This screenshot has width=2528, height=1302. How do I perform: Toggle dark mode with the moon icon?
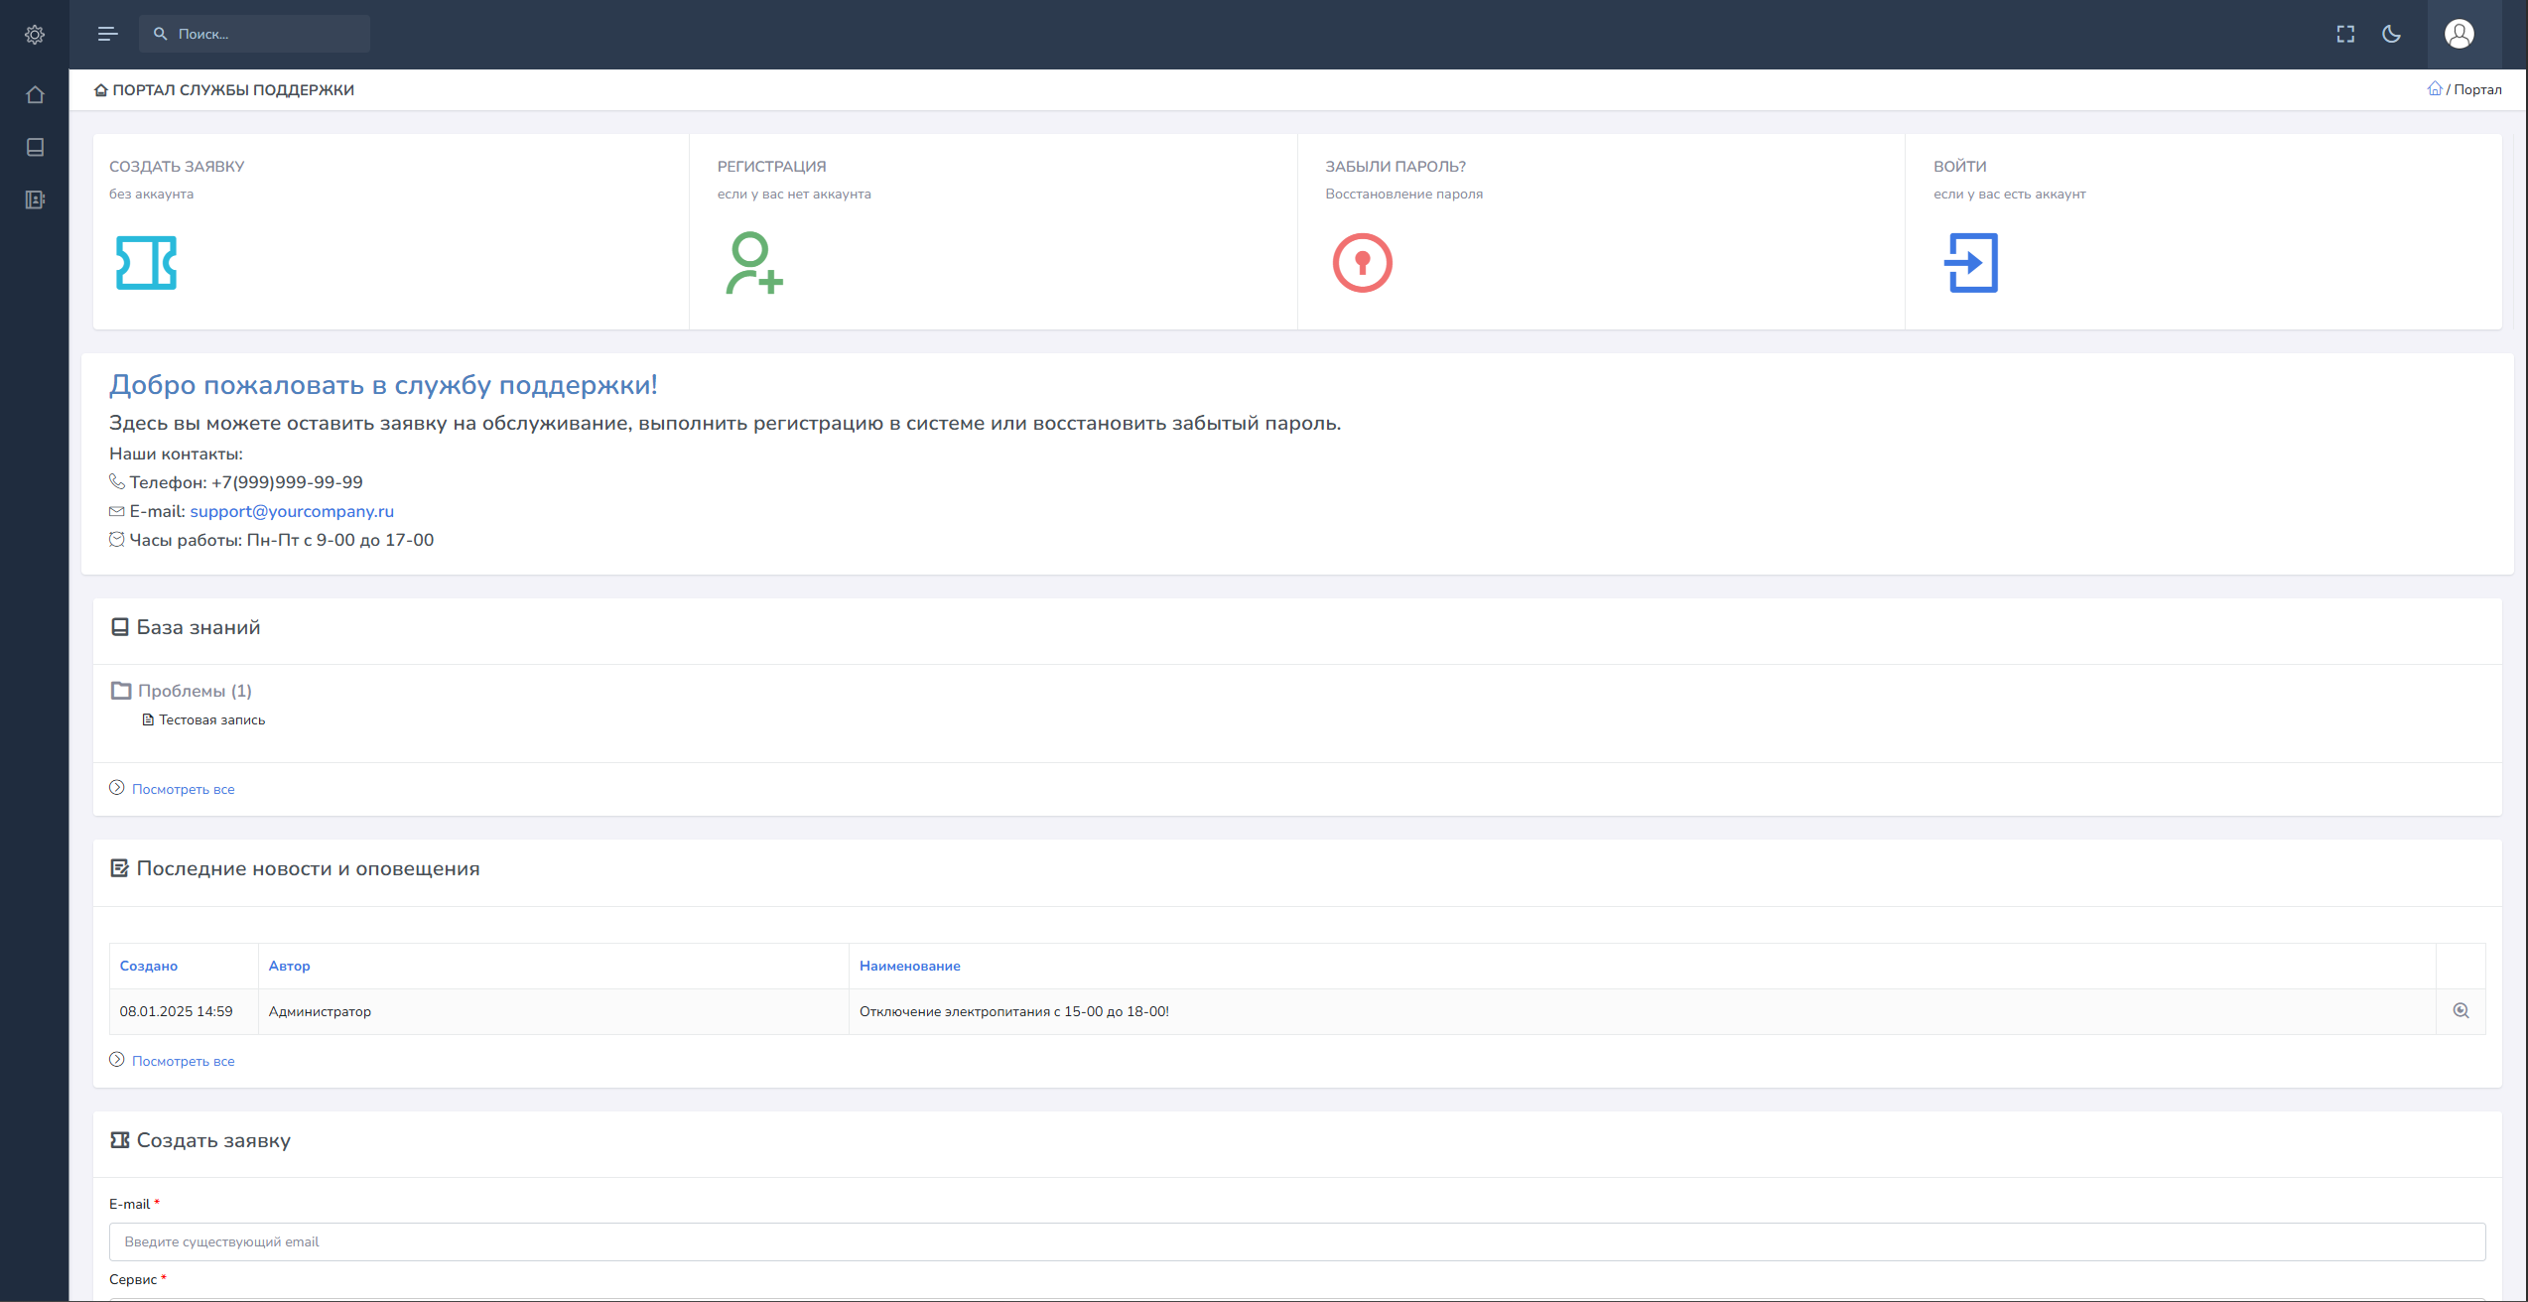coord(2391,35)
